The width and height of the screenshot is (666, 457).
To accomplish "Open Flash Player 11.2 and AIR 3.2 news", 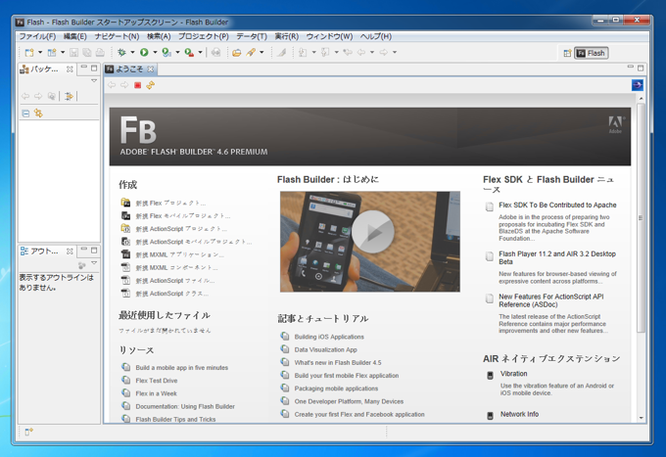I will (x=557, y=257).
